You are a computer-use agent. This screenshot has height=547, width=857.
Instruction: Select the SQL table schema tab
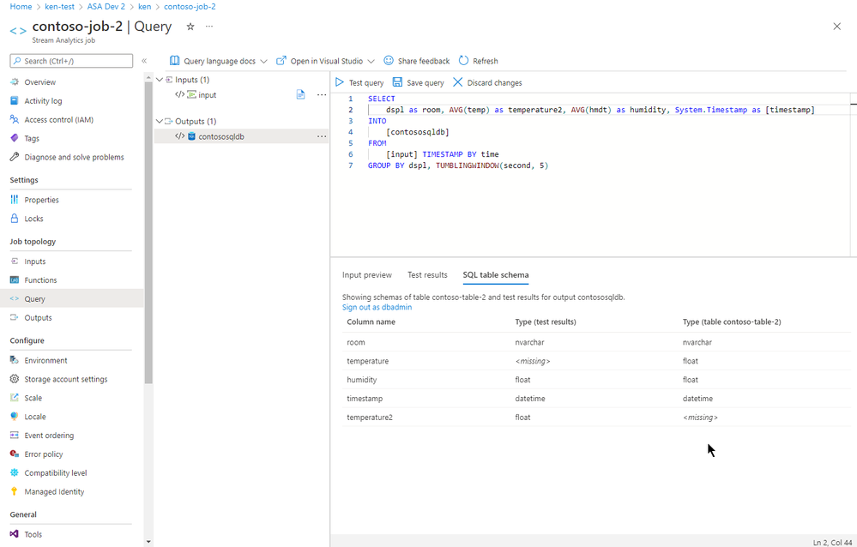[x=496, y=275]
